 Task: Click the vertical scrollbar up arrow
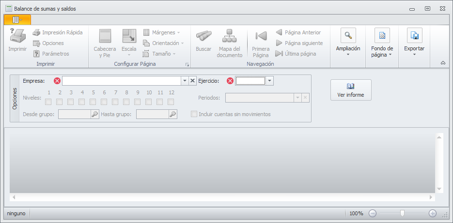click(439, 137)
